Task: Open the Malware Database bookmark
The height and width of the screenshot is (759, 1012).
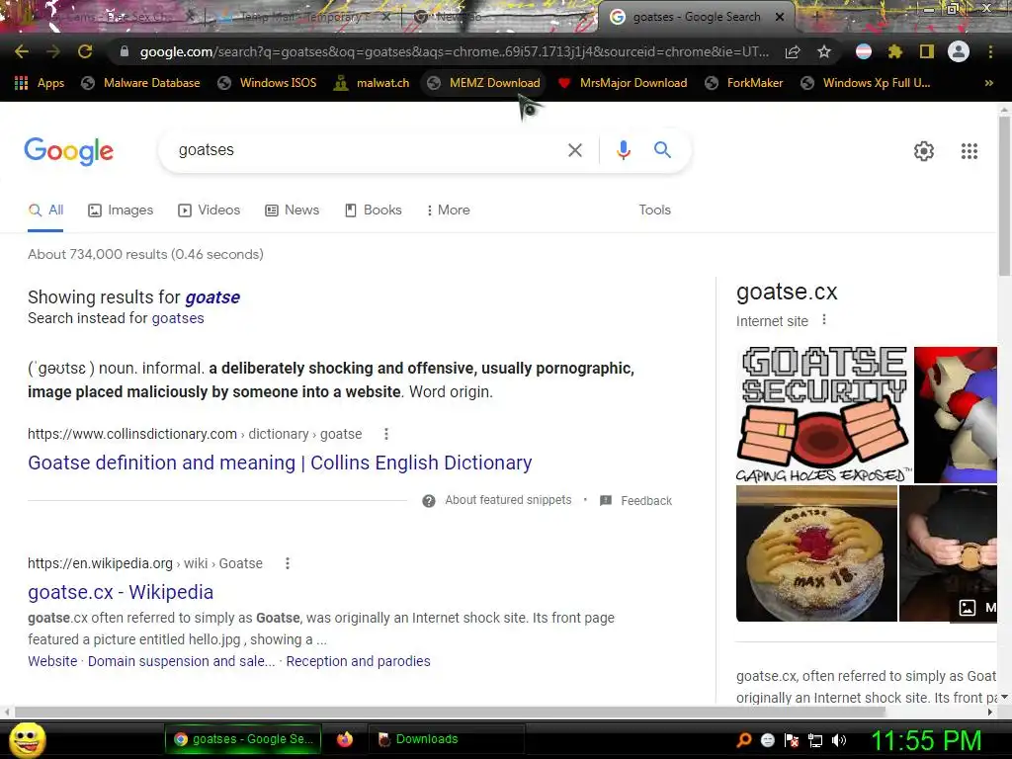Action: click(x=140, y=83)
